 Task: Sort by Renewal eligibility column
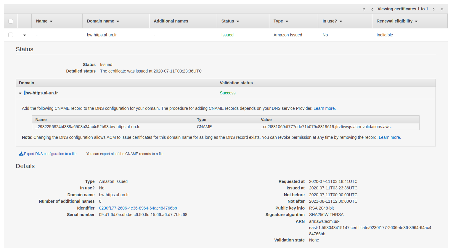(397, 21)
